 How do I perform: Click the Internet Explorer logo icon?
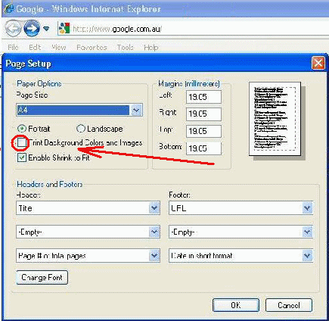(x=9, y=9)
